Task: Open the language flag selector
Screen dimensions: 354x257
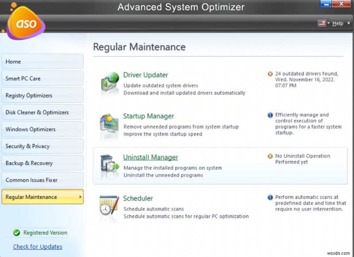Action: pos(322,23)
